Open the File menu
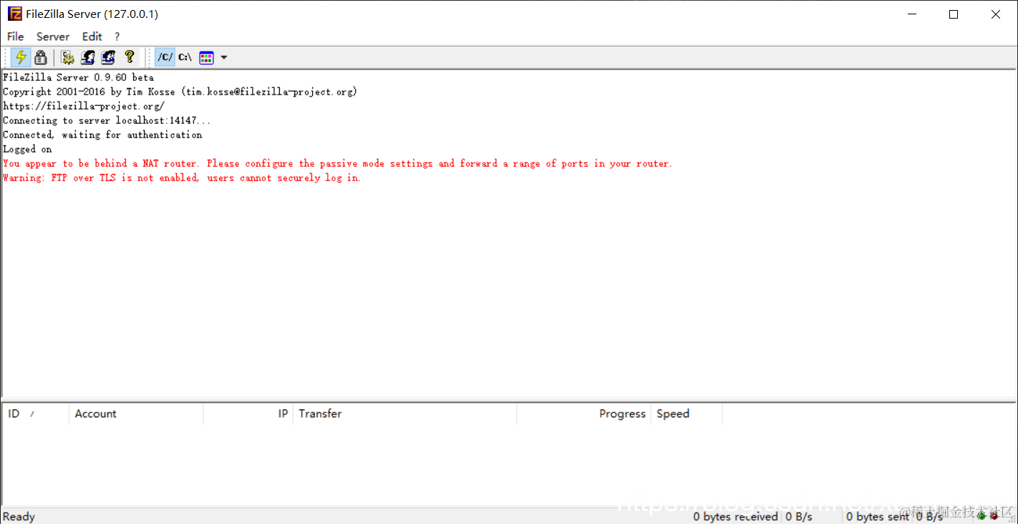 15,37
